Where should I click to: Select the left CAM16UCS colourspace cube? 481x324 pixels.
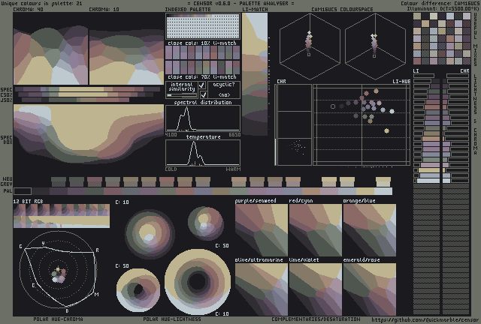point(310,46)
